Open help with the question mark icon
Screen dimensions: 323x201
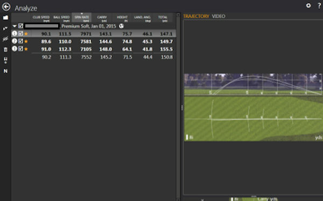click(x=319, y=5)
